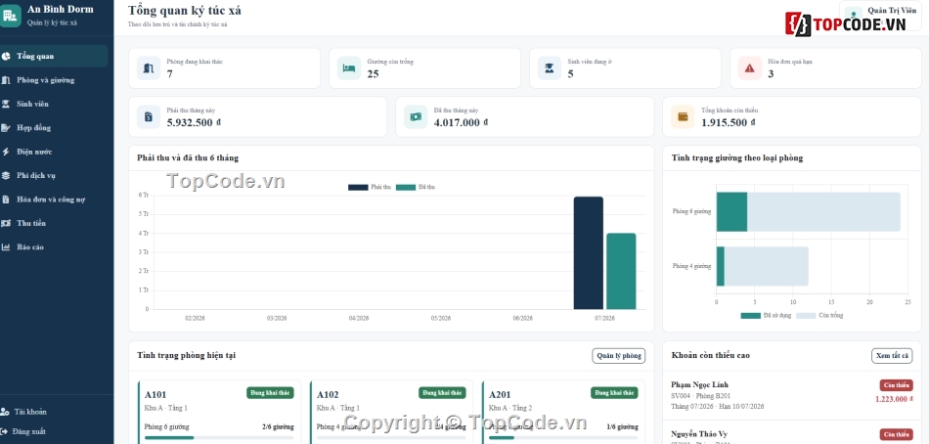Open room card A102

click(391, 412)
